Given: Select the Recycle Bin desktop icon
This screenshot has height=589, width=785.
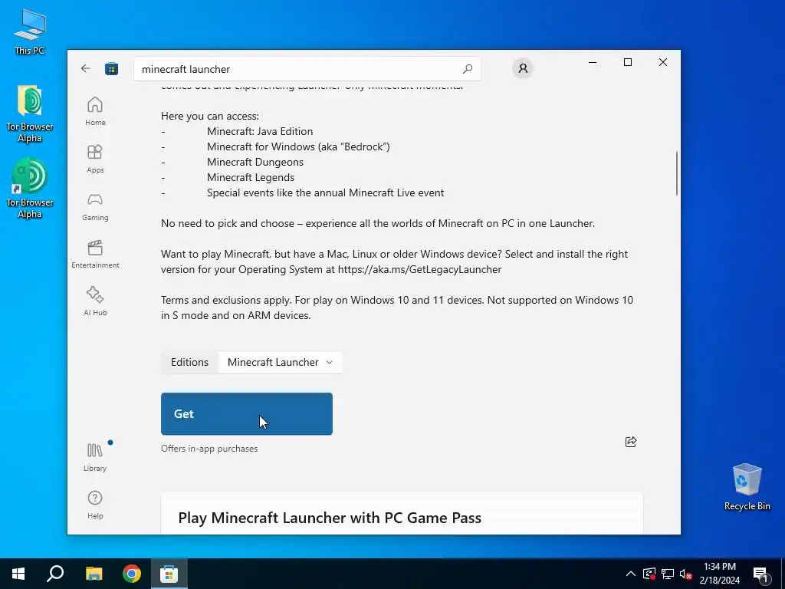Looking at the screenshot, I should (747, 487).
